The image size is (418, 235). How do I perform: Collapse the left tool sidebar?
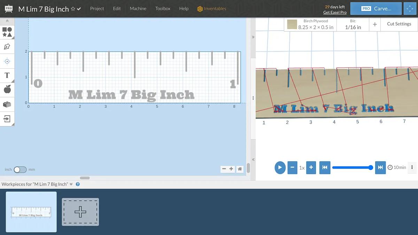click(7, 21)
